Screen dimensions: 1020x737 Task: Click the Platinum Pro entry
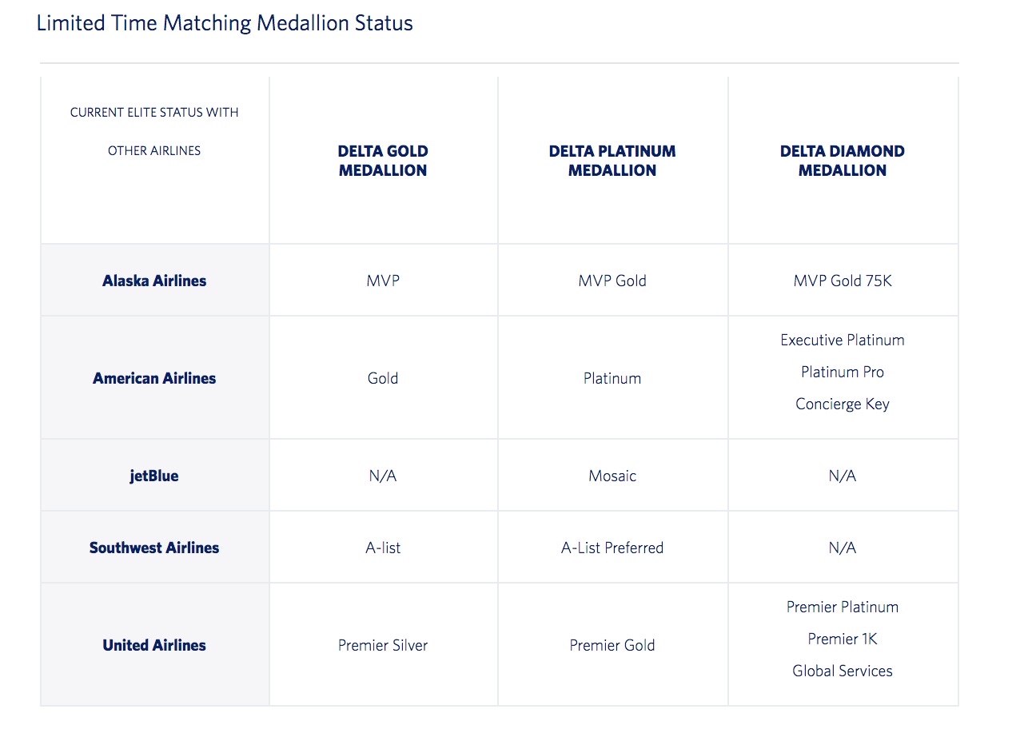point(843,372)
